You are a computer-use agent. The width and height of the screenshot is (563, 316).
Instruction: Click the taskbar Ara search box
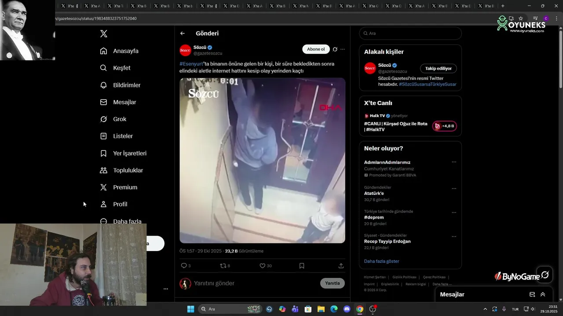pyautogui.click(x=230, y=309)
